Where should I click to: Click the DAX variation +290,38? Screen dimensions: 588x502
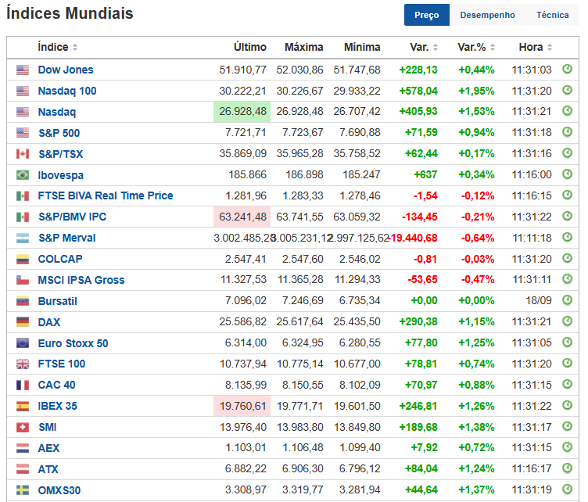[418, 321]
